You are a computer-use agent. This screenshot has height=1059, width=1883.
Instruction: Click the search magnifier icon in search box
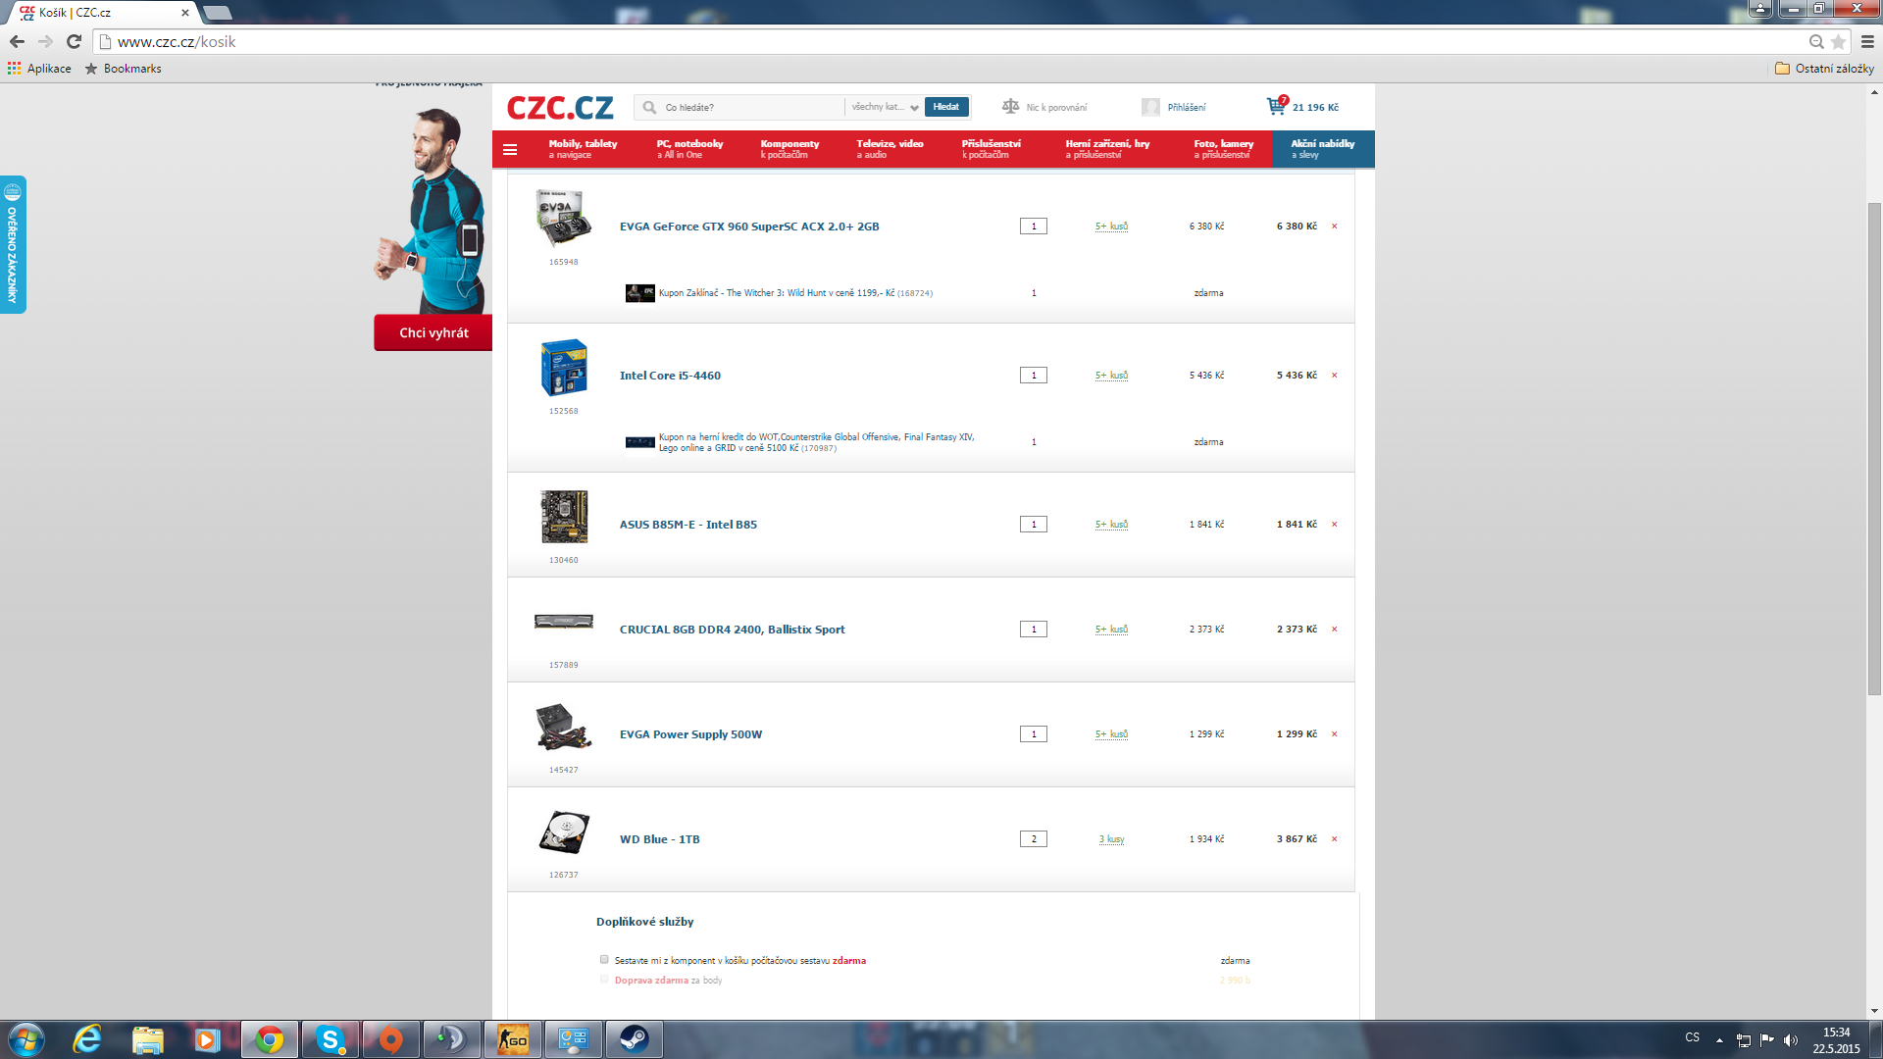[x=649, y=107]
